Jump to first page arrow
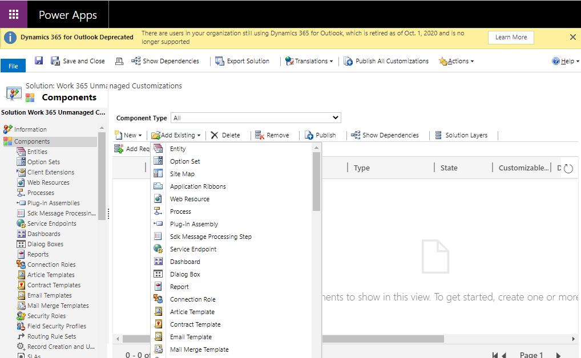Screen dimensions: 581x358 pos(495,355)
